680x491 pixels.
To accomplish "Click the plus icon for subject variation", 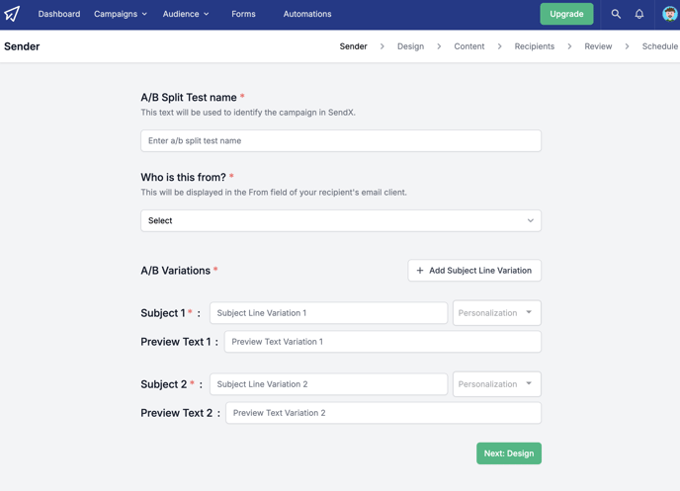I will click(420, 271).
